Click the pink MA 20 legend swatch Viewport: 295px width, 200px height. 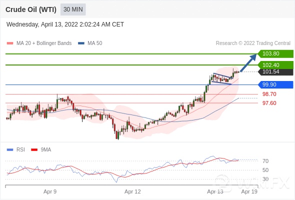10,43
